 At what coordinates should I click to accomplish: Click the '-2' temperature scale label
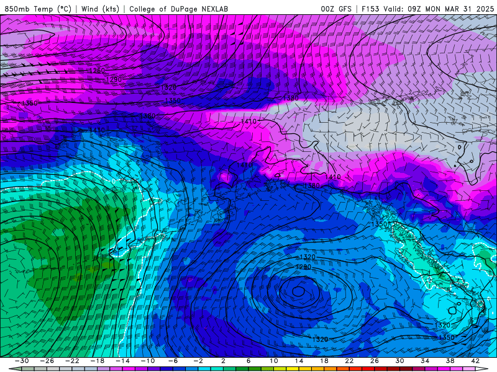[x=198, y=361]
